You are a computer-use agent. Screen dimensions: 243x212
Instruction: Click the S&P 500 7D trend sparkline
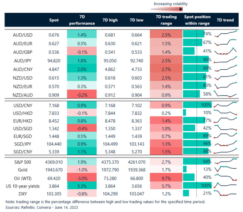(x=225, y=161)
